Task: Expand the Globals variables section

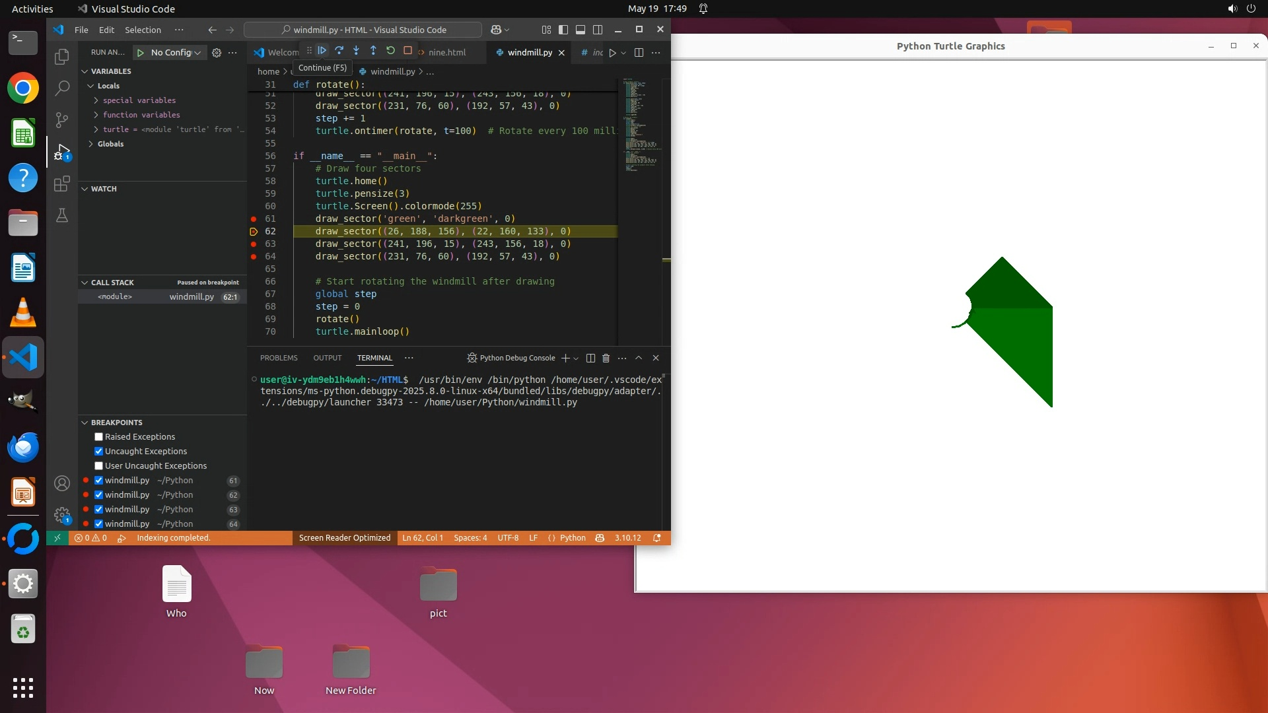Action: [x=110, y=144]
